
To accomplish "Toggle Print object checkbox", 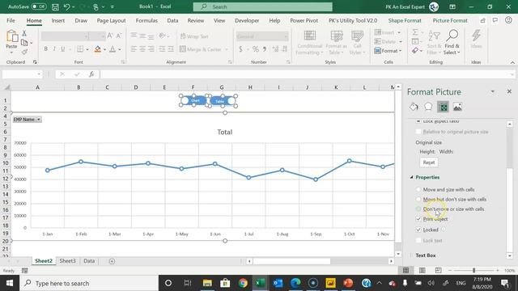I will (x=418, y=219).
